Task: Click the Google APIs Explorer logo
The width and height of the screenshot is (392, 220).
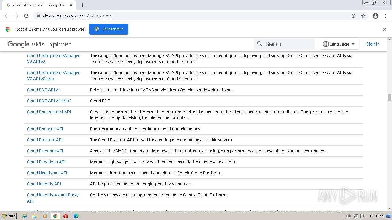Action: tap(39, 44)
